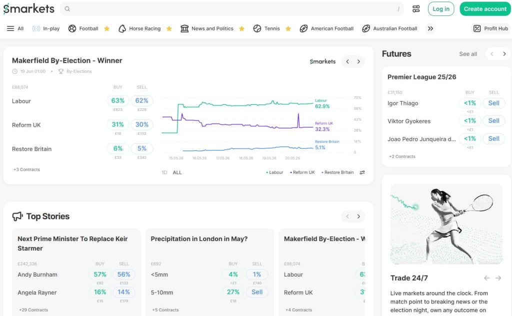This screenshot has height=316, width=512.
Task: Click Top Stories previous arrow
Action: (x=347, y=217)
